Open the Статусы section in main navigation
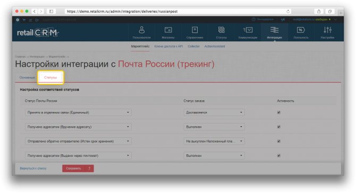This screenshot has height=193, width=356. (221, 32)
